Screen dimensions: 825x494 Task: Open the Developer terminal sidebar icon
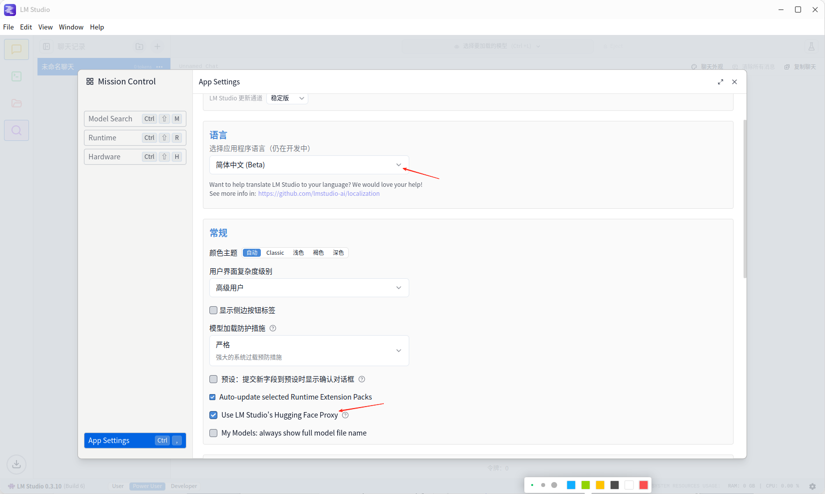[x=16, y=76]
